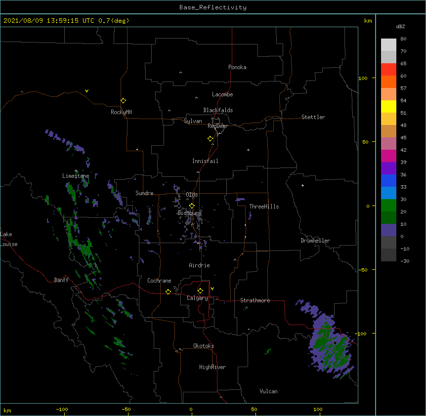This screenshot has height=416, width=426.
Task: Click the white plus marker north of Drumheller
Action: pyautogui.click(x=302, y=185)
